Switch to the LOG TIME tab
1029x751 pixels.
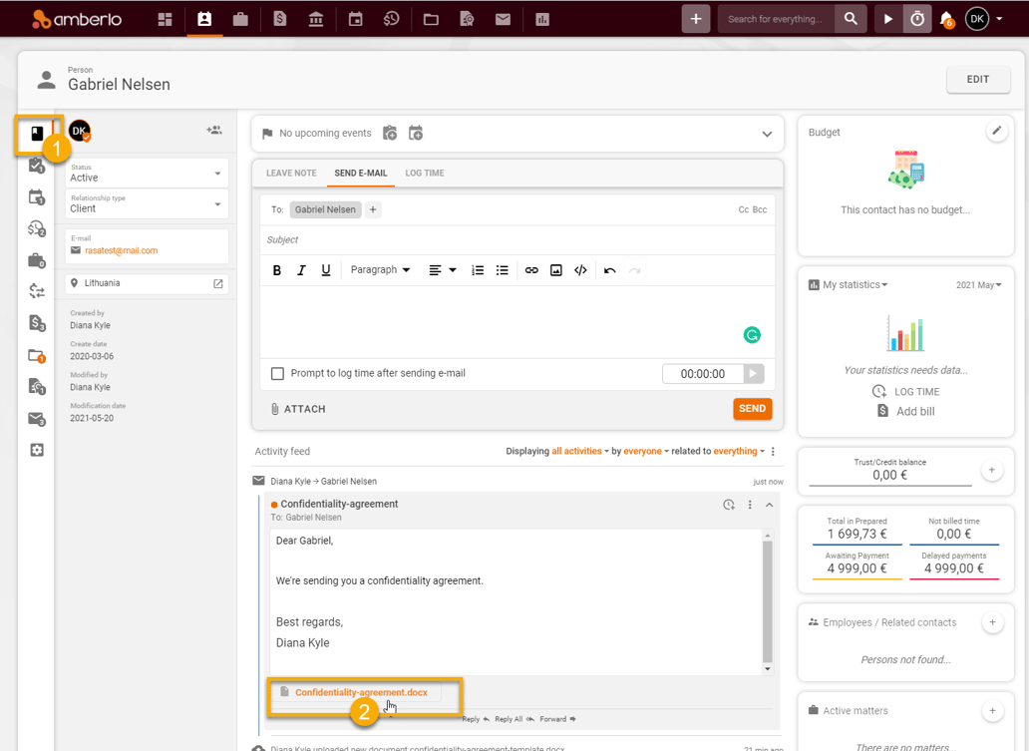tap(424, 173)
